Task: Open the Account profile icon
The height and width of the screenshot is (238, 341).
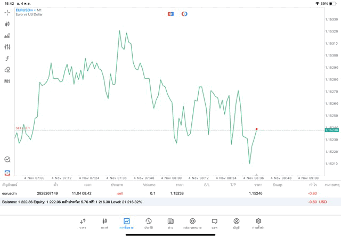Action: click(x=236, y=223)
